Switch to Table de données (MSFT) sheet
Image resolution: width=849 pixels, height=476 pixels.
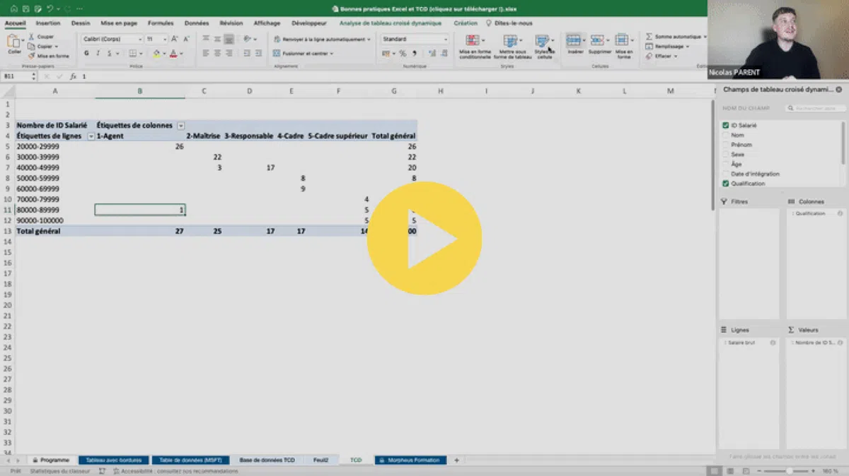pyautogui.click(x=190, y=460)
